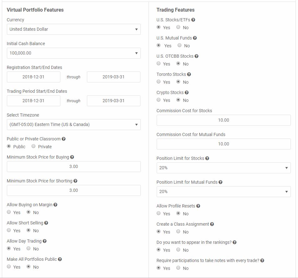Expand Position Limit for Mutual Funds dropdown

click(224, 192)
